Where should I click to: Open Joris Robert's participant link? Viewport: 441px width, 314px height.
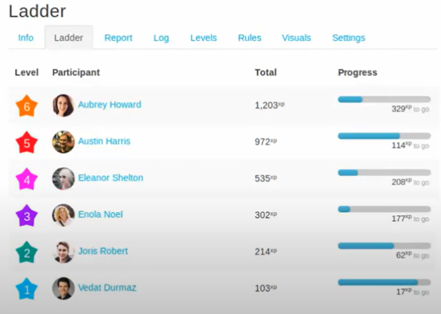[x=103, y=251]
